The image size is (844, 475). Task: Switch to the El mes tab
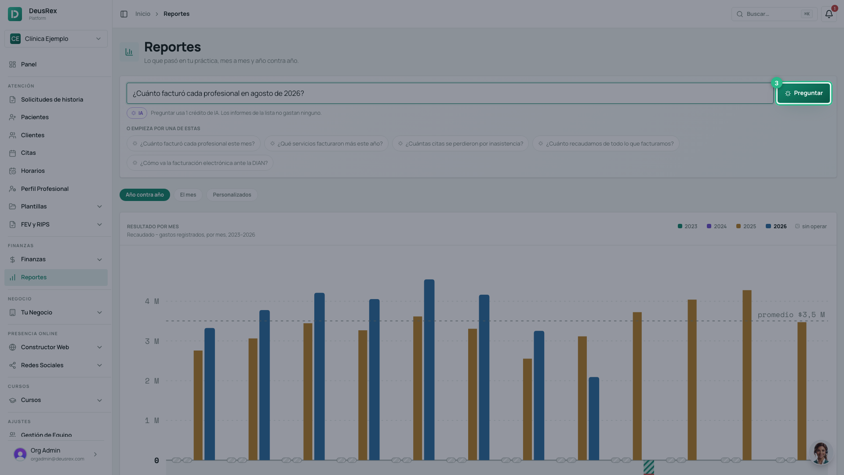[188, 195]
